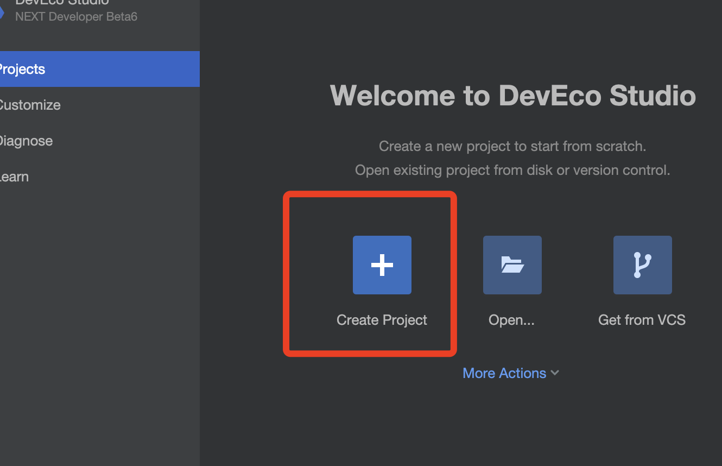Click the VCS branch icon tile

(643, 265)
